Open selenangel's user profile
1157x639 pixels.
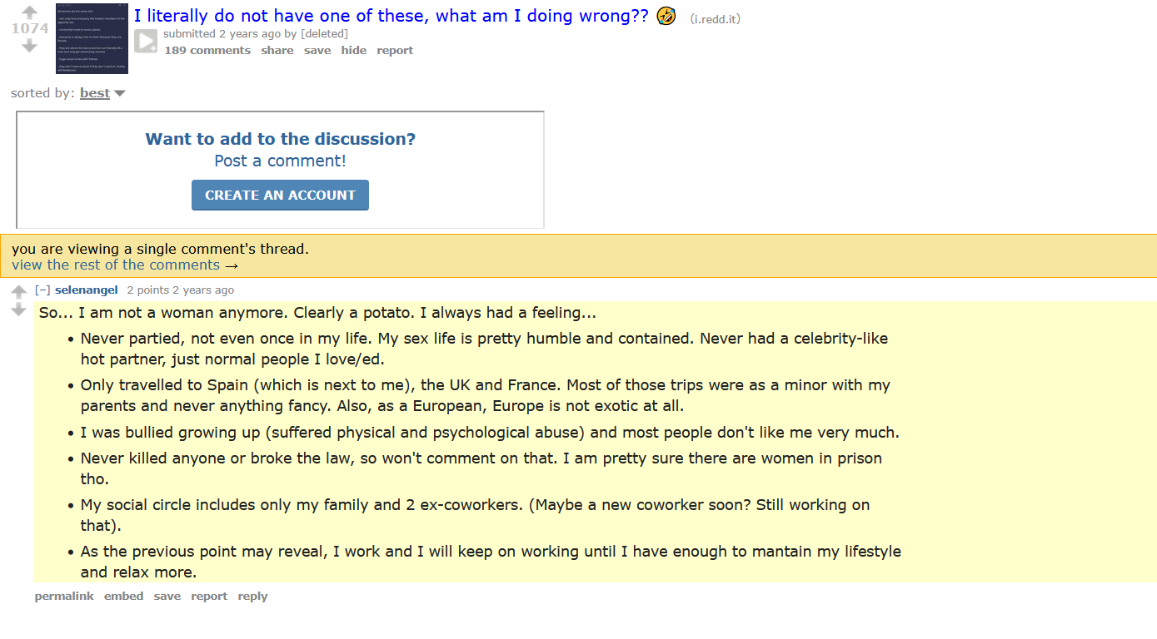click(x=87, y=290)
